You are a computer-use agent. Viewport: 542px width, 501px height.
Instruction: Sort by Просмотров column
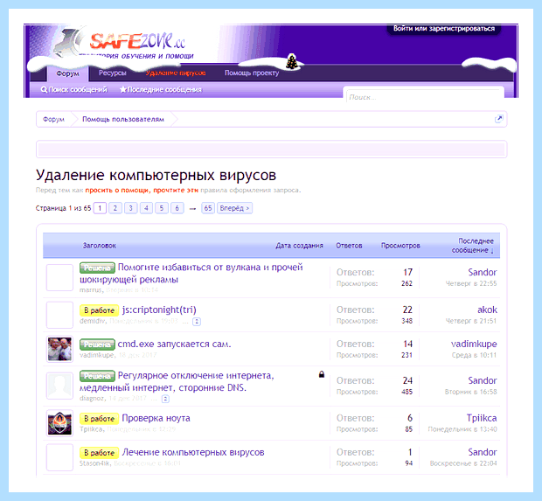[400, 246]
